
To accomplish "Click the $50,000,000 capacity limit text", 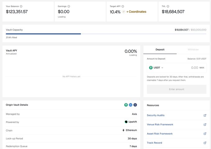I will [x=199, y=30].
